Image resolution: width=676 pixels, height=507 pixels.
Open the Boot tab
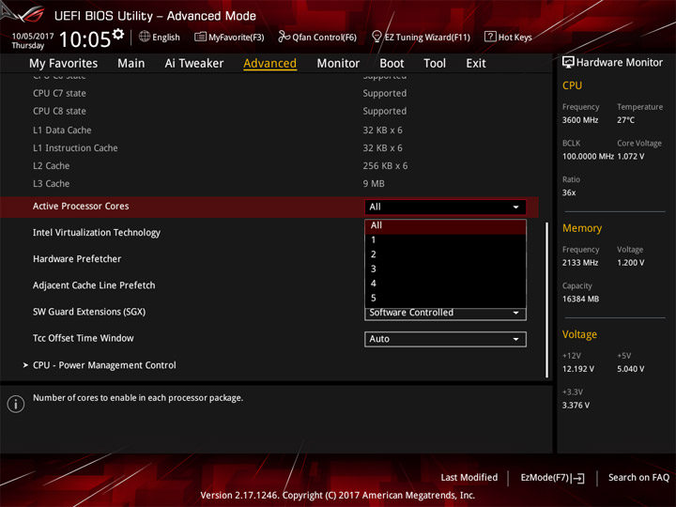[x=392, y=64]
